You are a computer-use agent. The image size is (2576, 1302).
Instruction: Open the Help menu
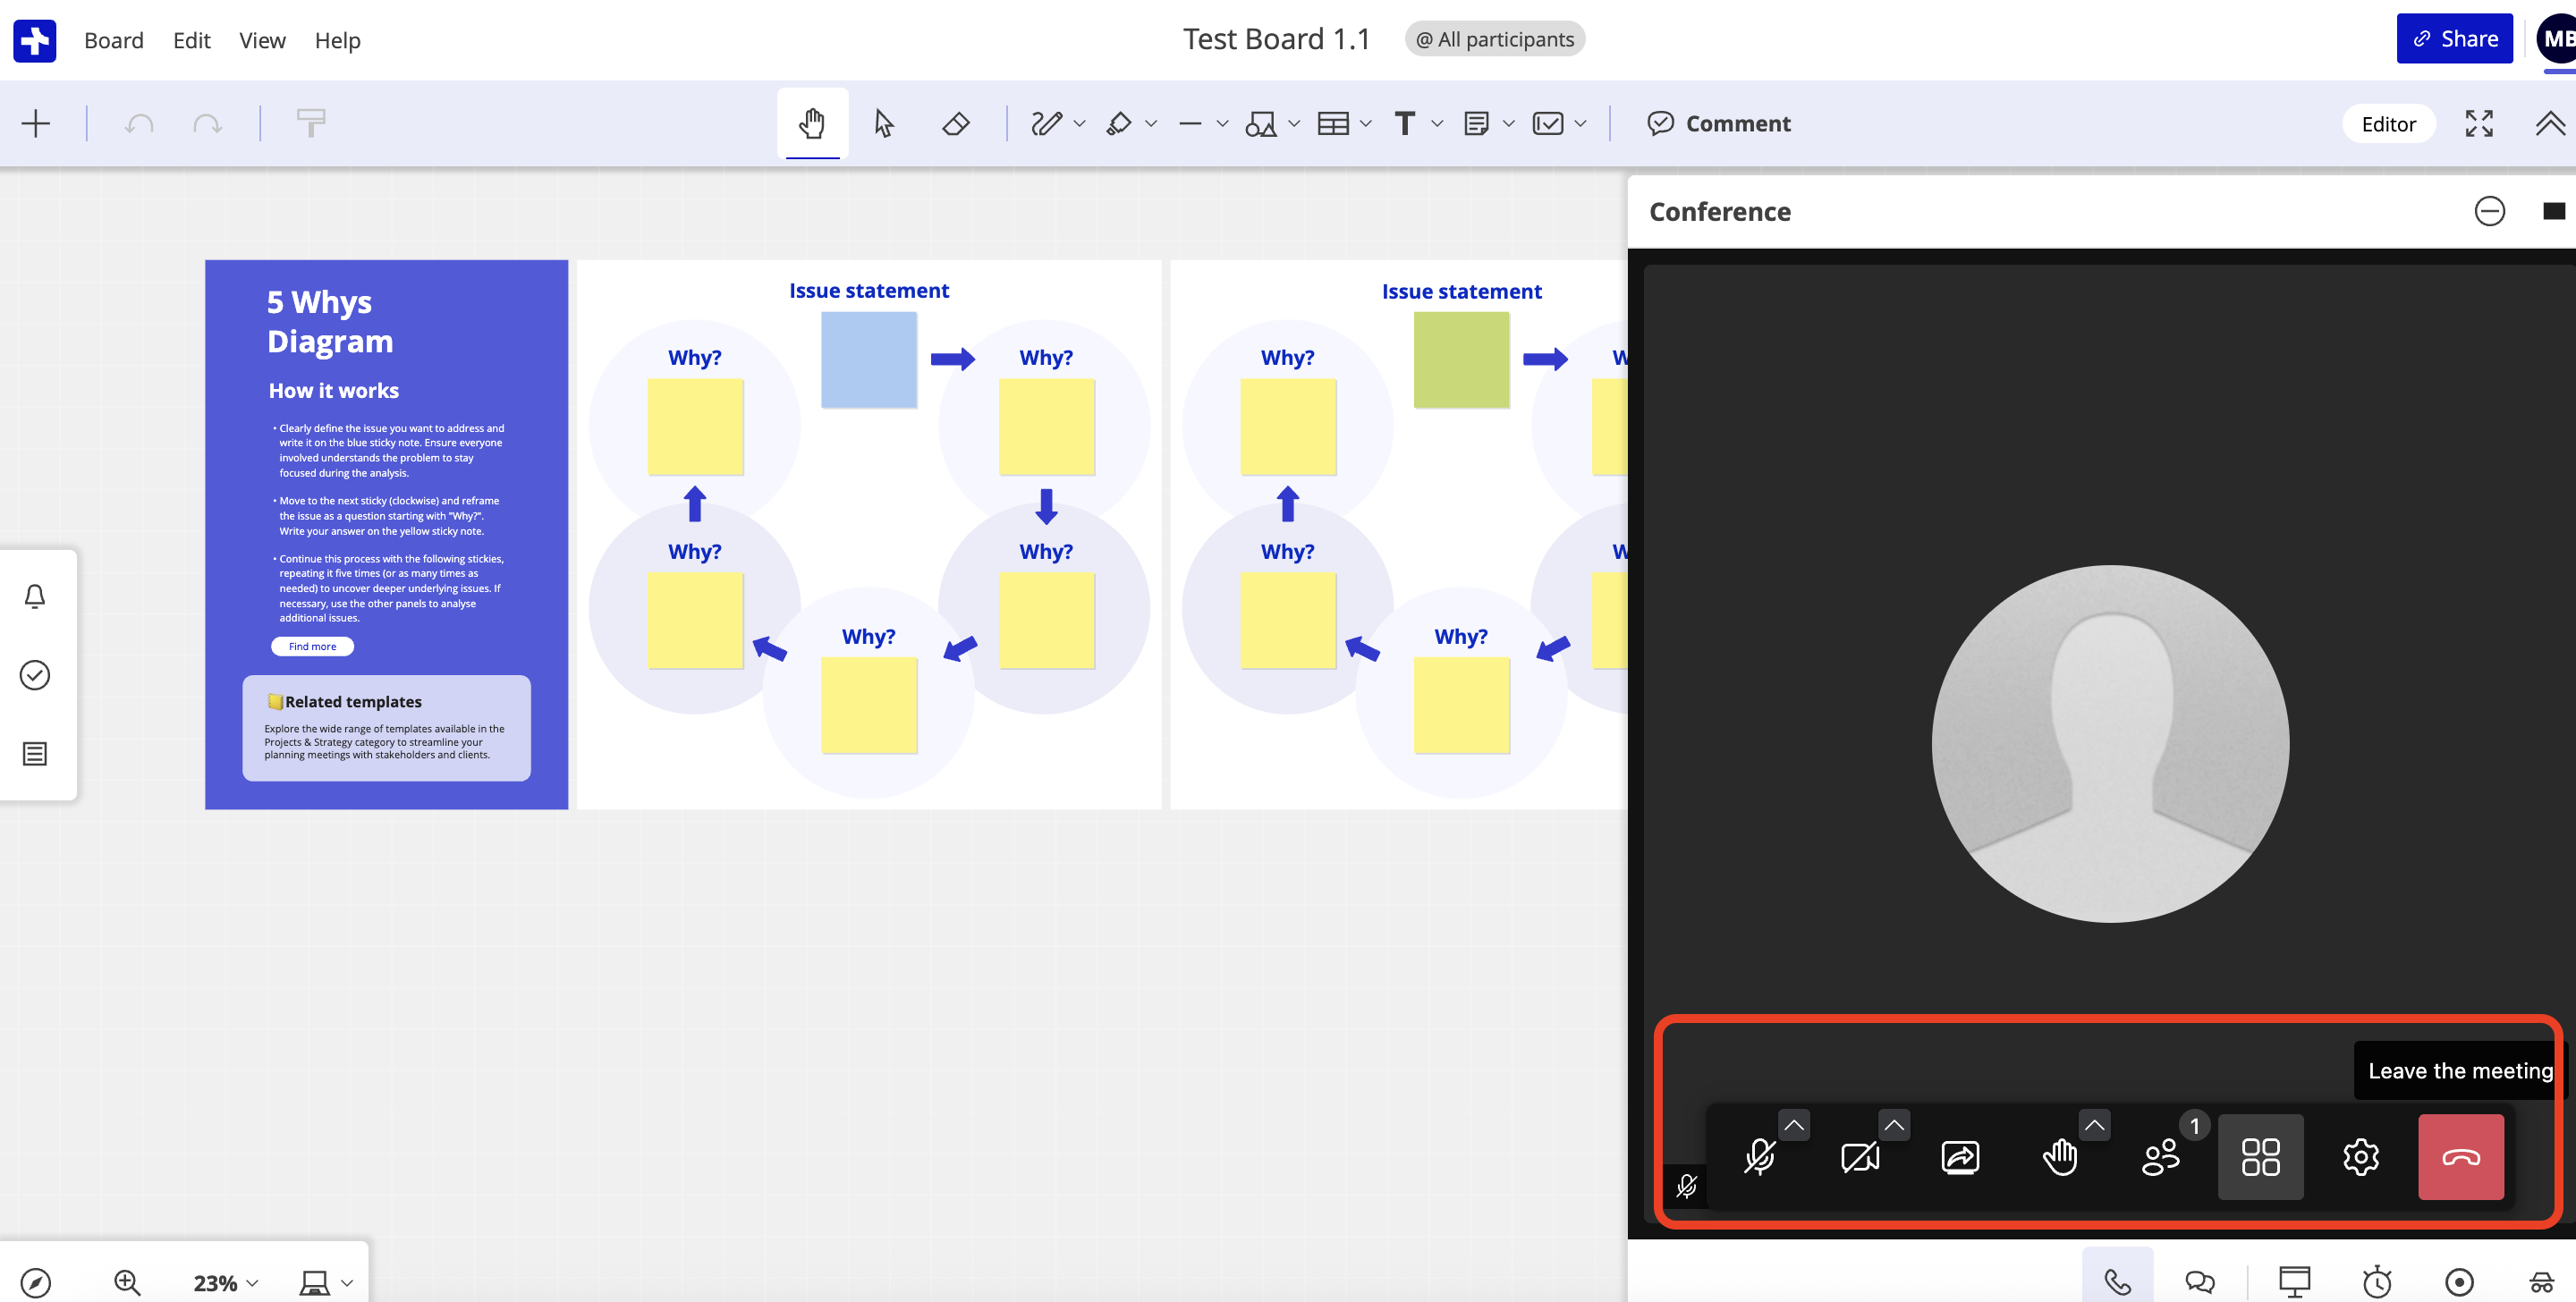[x=337, y=40]
